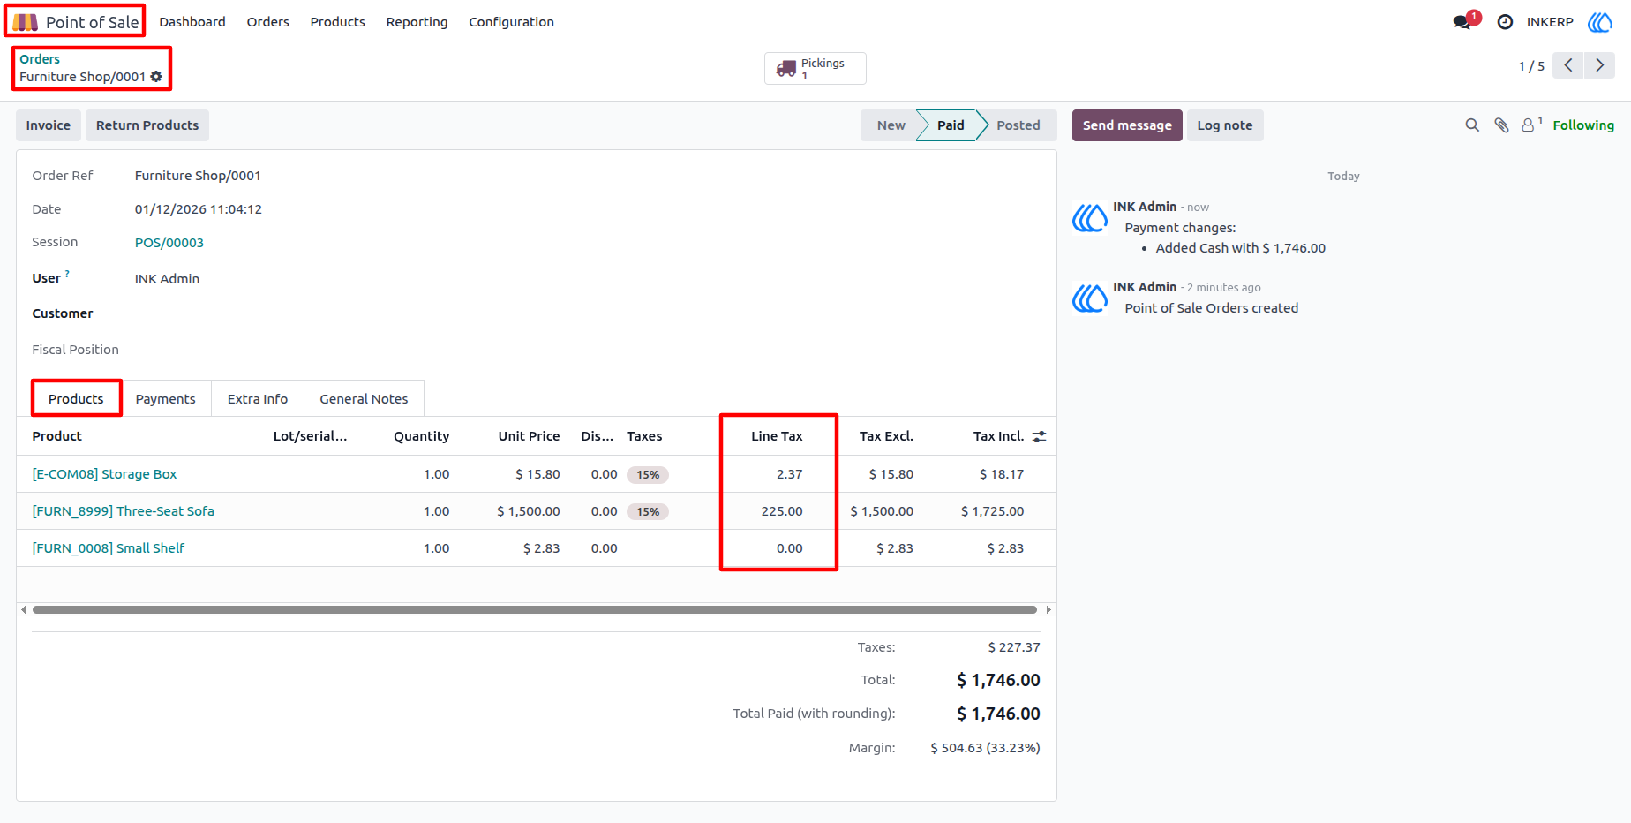Viewport: 1631px width, 823px height.
Task: Open session link POS/00003
Action: coord(169,243)
